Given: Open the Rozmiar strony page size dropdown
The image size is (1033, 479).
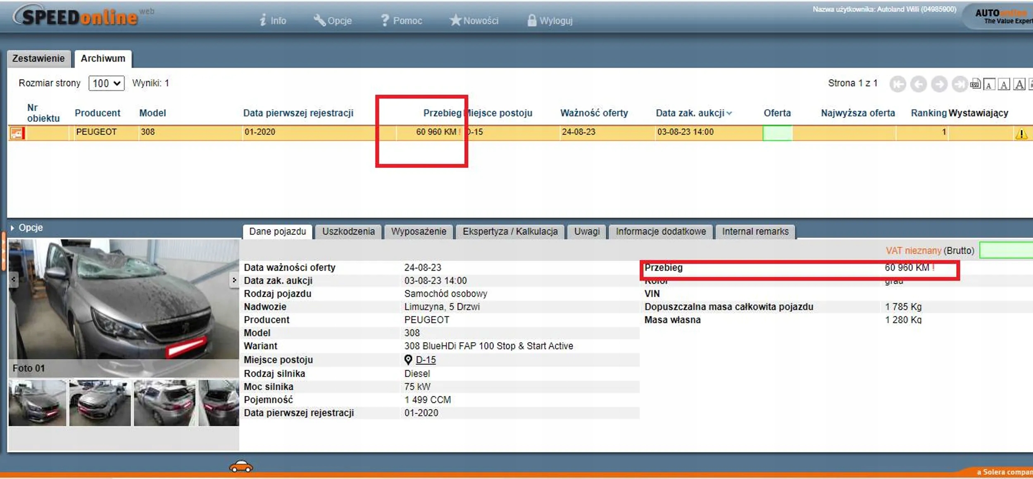Looking at the screenshot, I should tap(106, 83).
